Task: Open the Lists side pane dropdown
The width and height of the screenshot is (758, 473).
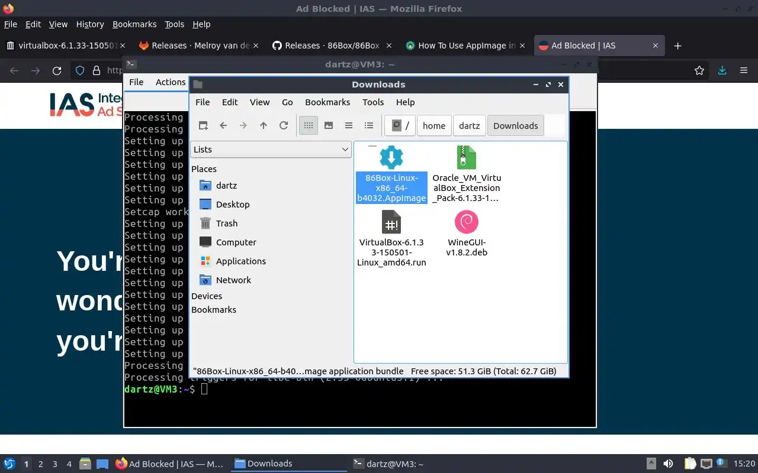Action: (271, 150)
